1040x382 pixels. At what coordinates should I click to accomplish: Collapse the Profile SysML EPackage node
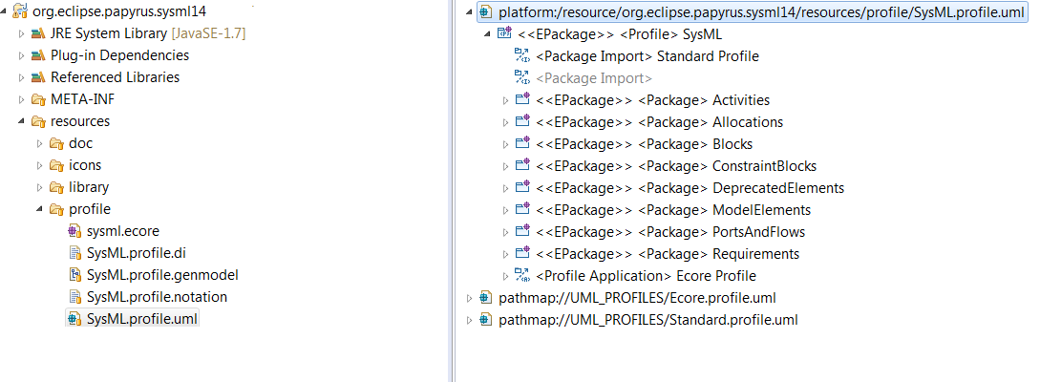click(487, 34)
